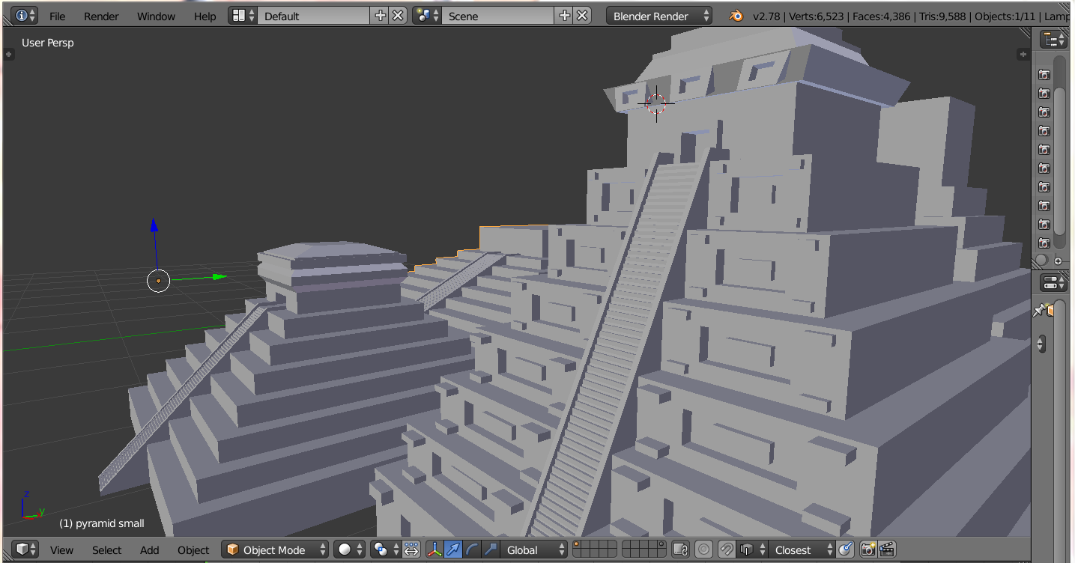Screen dimensions: 1075x563
Task: Open the Object menu
Action: coord(193,550)
